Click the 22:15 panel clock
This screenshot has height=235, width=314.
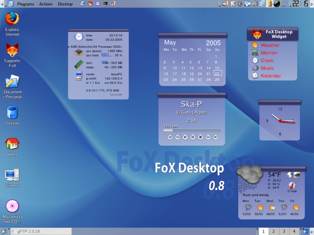(300, 4)
